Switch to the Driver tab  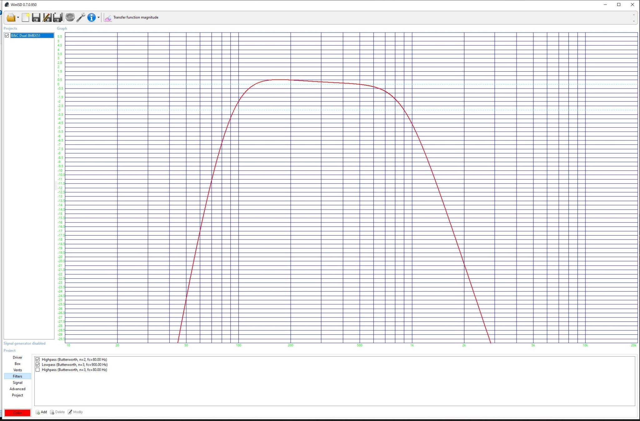tap(17, 358)
